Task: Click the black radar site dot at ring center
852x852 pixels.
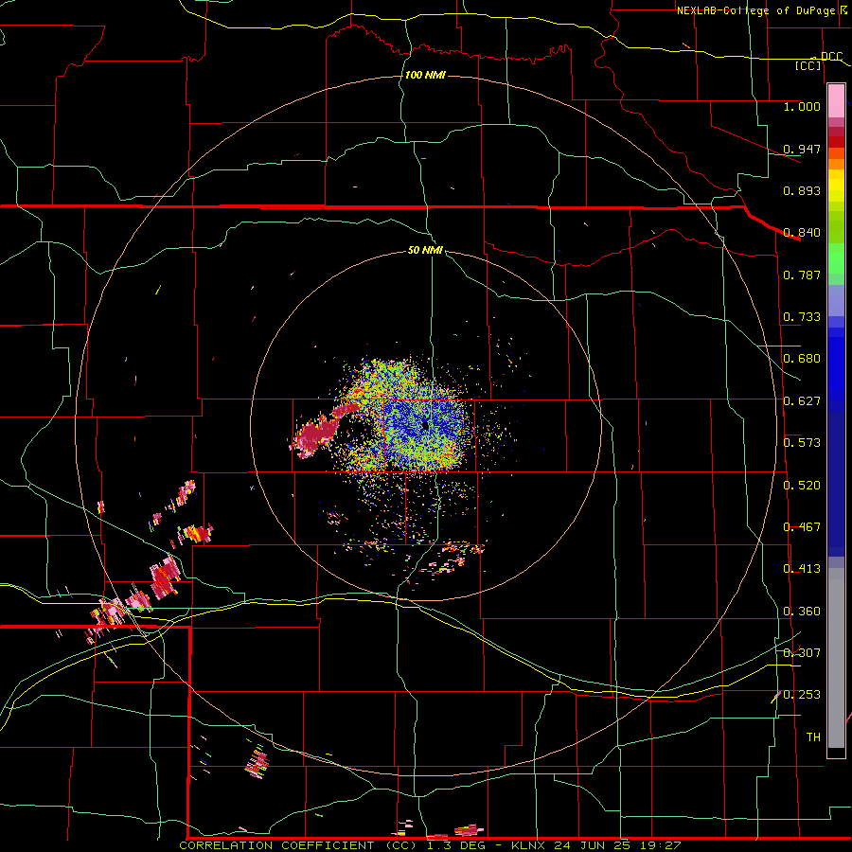Action: [425, 427]
